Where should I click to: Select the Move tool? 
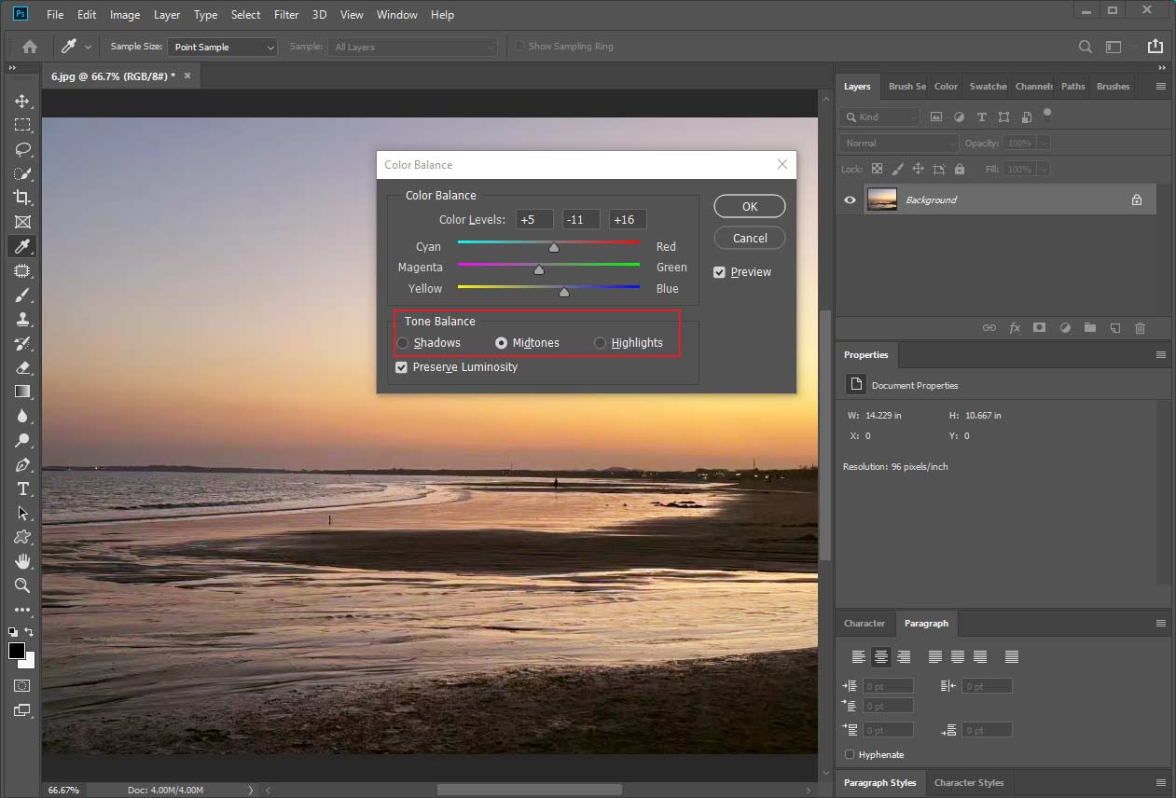coord(21,102)
